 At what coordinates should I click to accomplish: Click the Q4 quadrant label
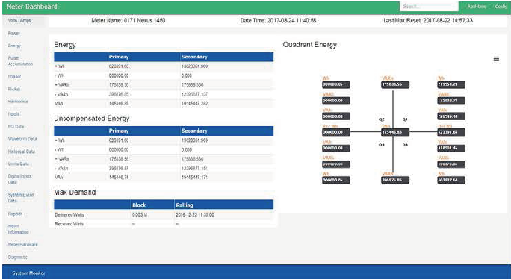pyautogui.click(x=405, y=145)
